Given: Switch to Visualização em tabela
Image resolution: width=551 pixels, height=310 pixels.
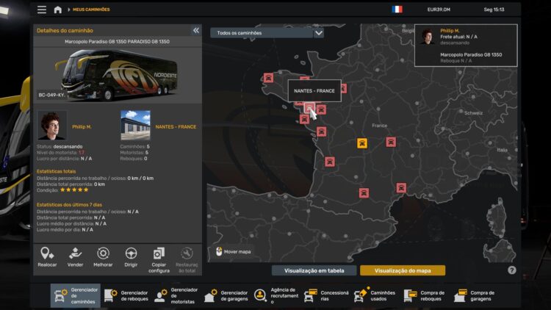Looking at the screenshot, I should point(314,270).
